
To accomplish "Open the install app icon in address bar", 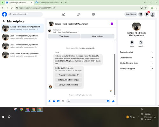I will (x=142, y=8).
